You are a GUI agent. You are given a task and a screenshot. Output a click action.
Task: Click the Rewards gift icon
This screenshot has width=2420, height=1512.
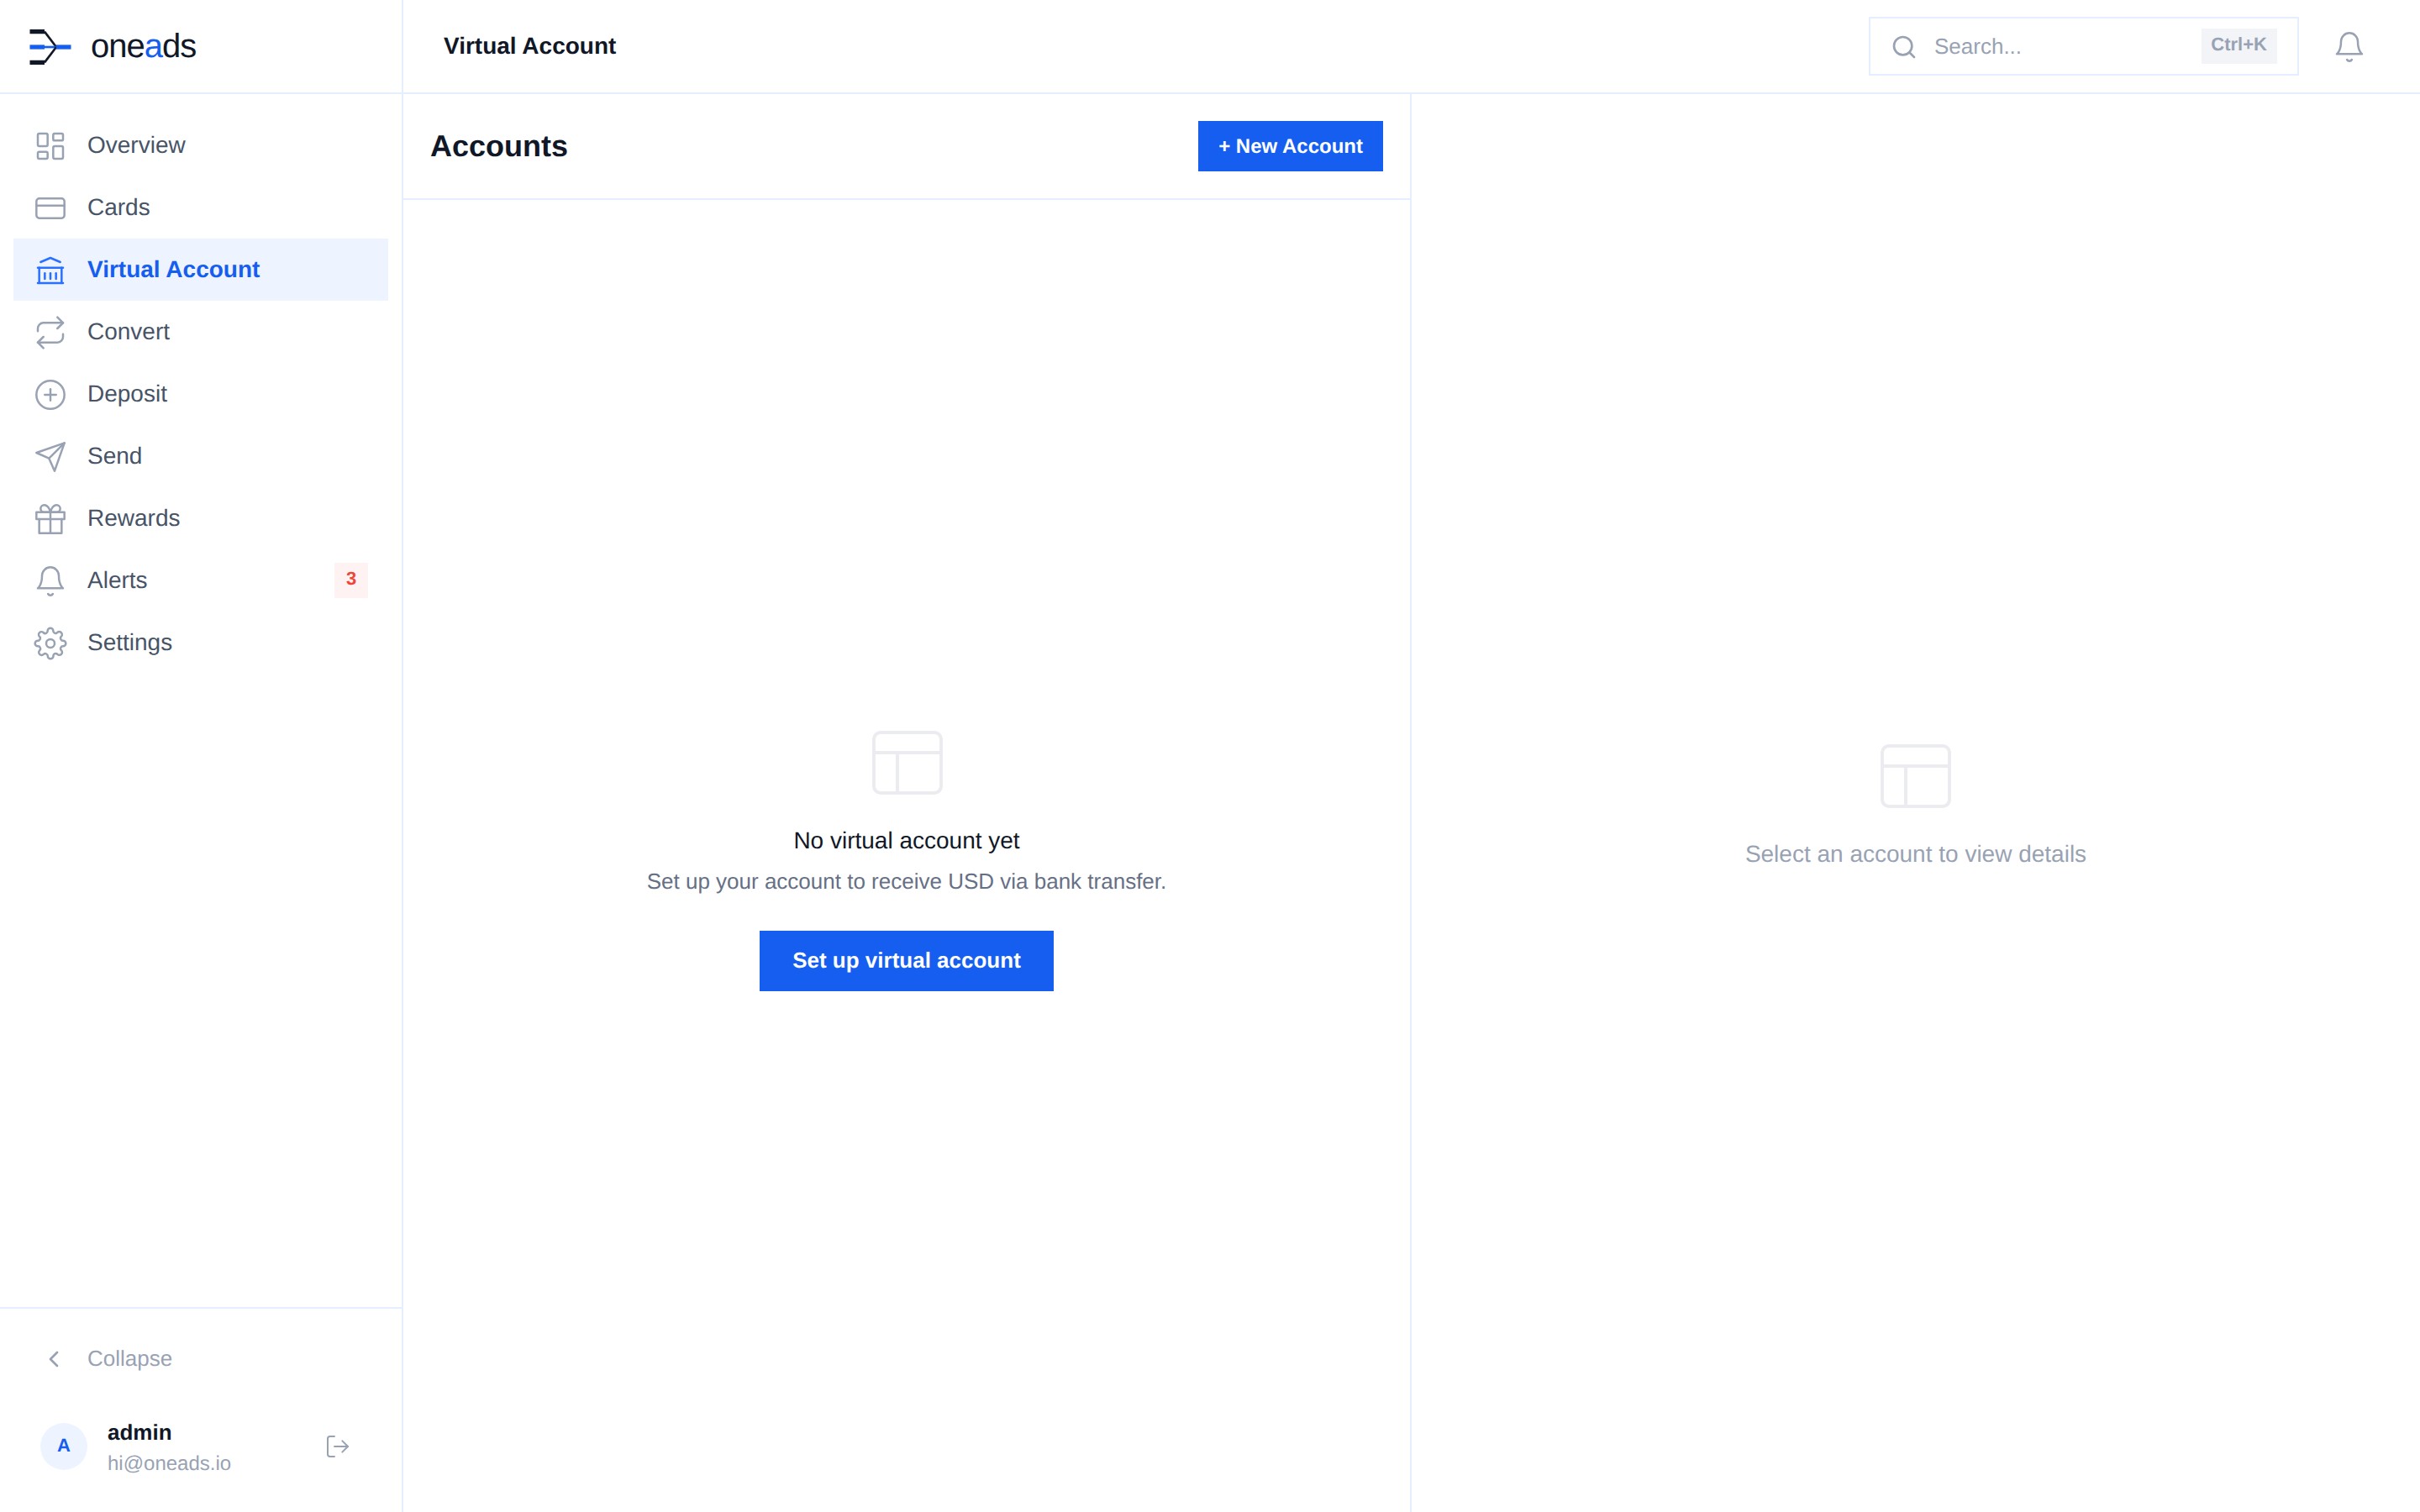tap(50, 519)
